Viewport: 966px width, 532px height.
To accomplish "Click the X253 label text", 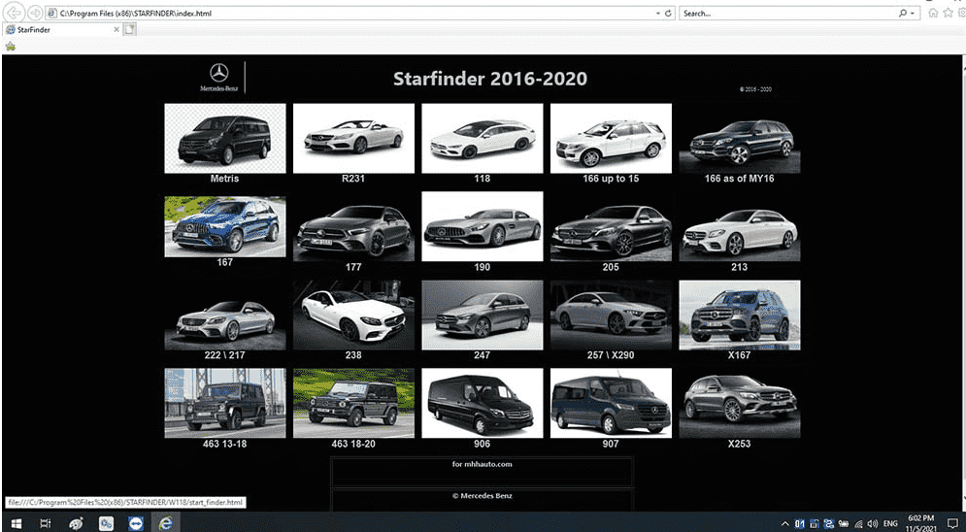I will click(739, 444).
